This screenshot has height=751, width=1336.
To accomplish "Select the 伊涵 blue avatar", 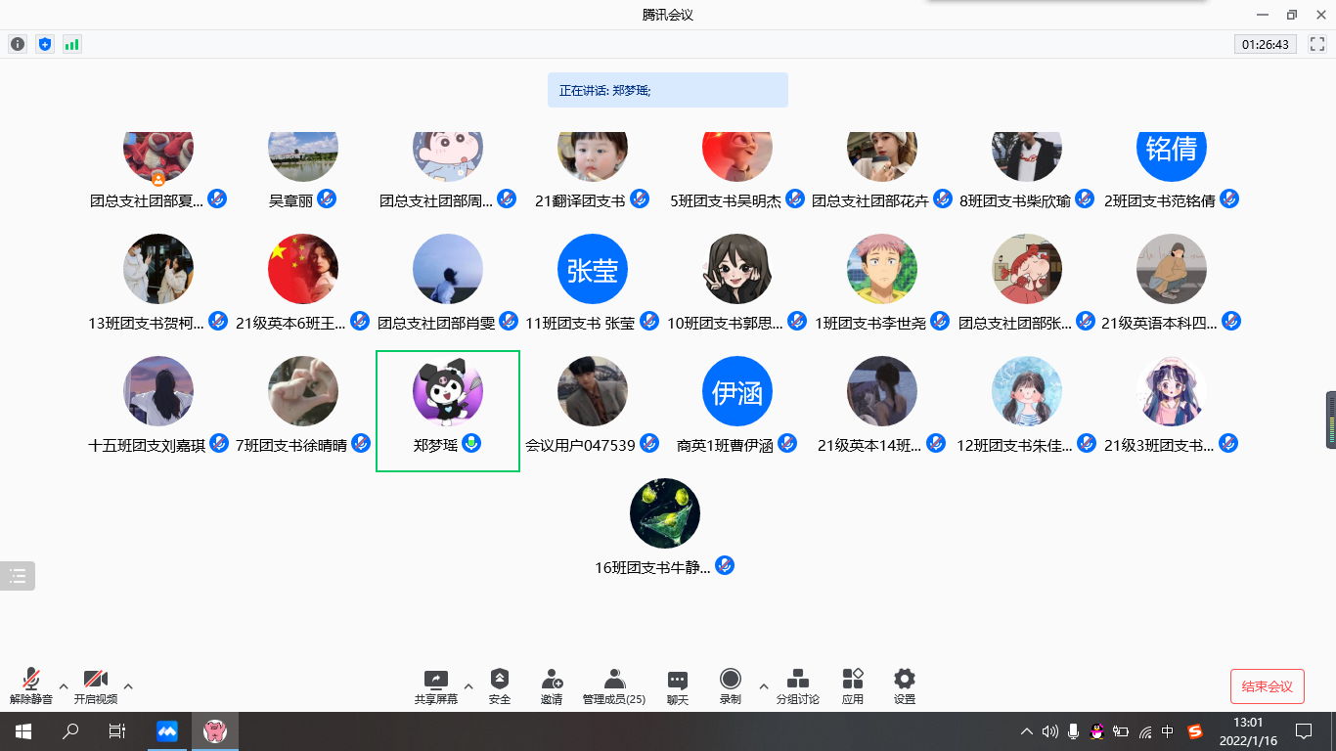I will [737, 391].
